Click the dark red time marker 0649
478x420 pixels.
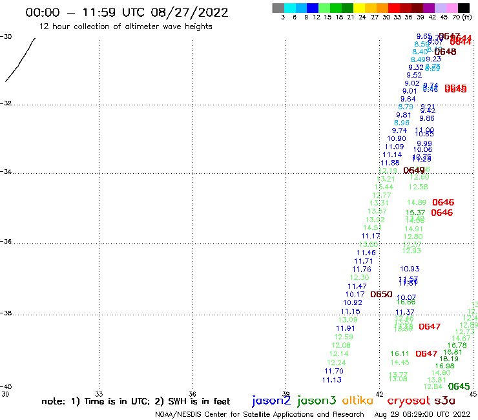click(x=413, y=170)
